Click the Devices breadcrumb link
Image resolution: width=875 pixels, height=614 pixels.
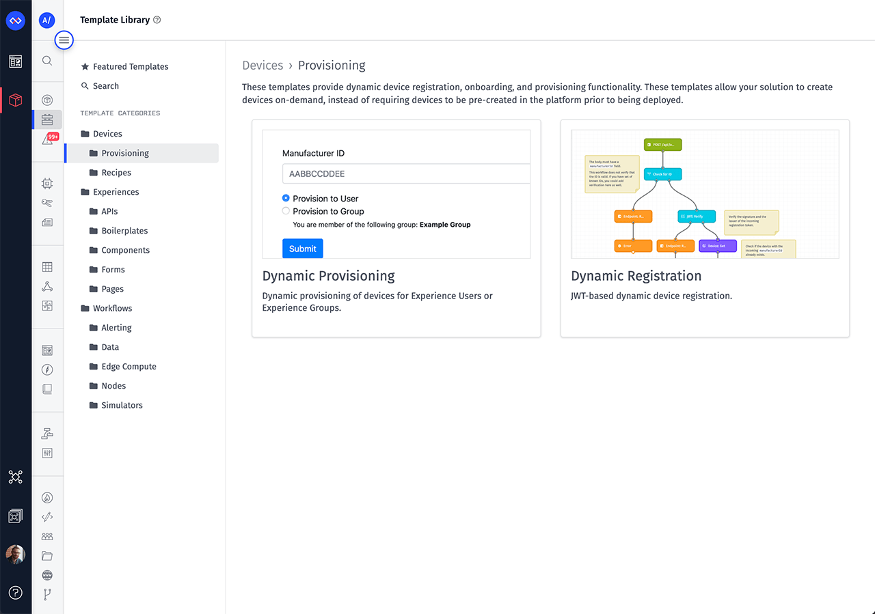point(262,66)
